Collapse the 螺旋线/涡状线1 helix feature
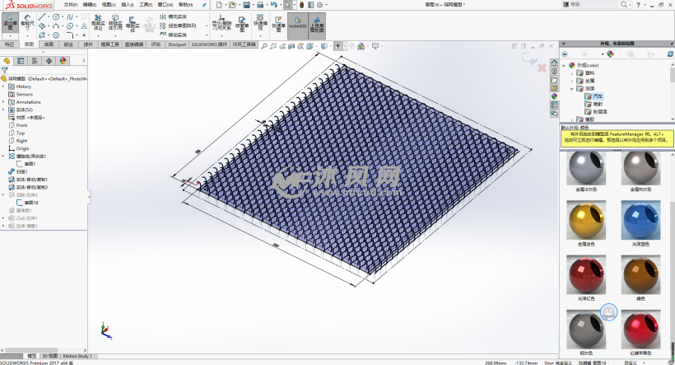This screenshot has width=675, height=365. click(x=3, y=156)
